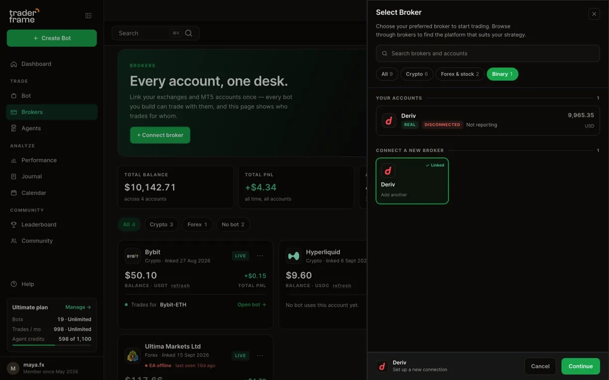This screenshot has height=380, width=609.
Task: Select Brokers in the sidebar
Action: pyautogui.click(x=52, y=112)
